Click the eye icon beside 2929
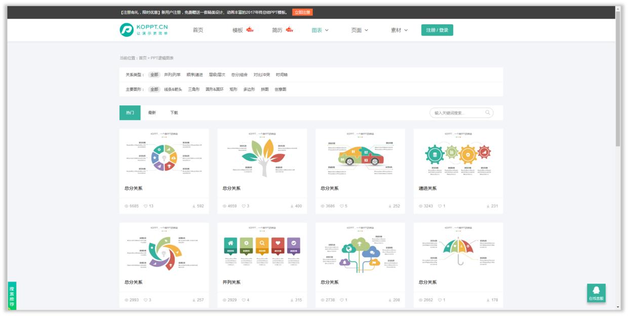 point(224,300)
